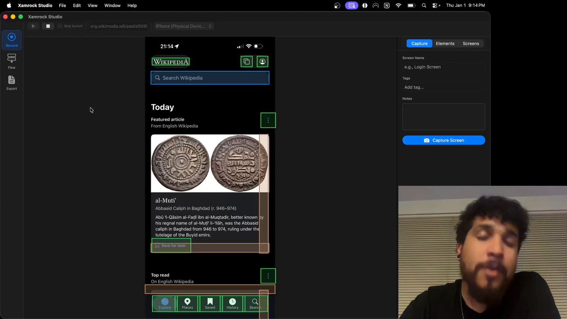Open the File menu
Viewport: 567px width, 319px height.
pyautogui.click(x=62, y=5)
